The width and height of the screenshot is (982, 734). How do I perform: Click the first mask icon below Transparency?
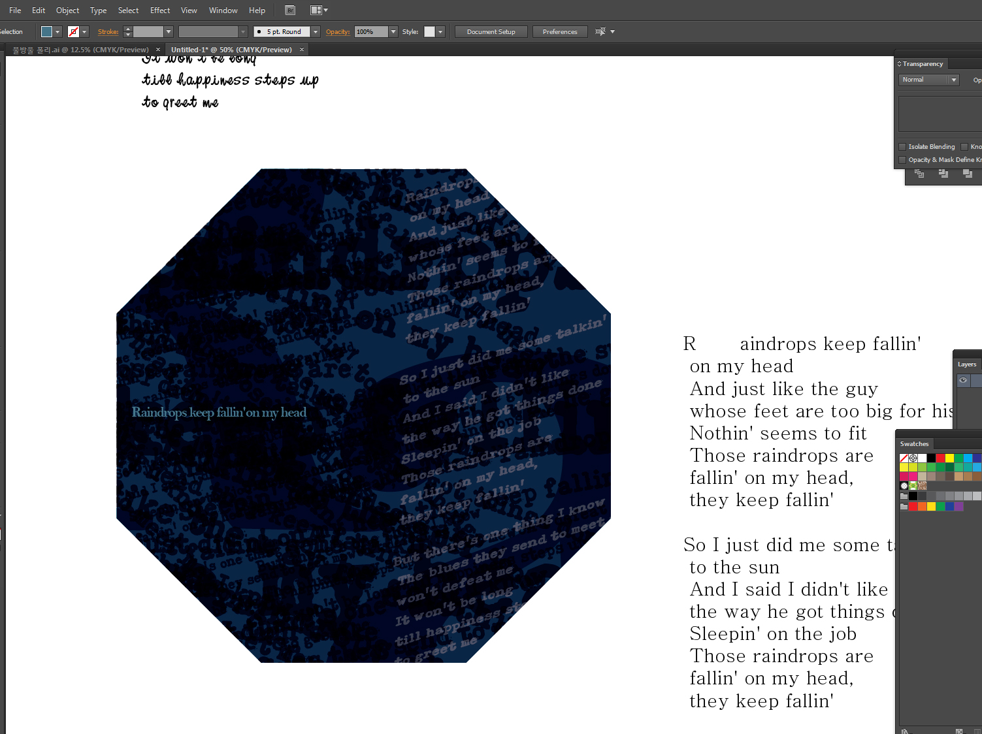[919, 174]
